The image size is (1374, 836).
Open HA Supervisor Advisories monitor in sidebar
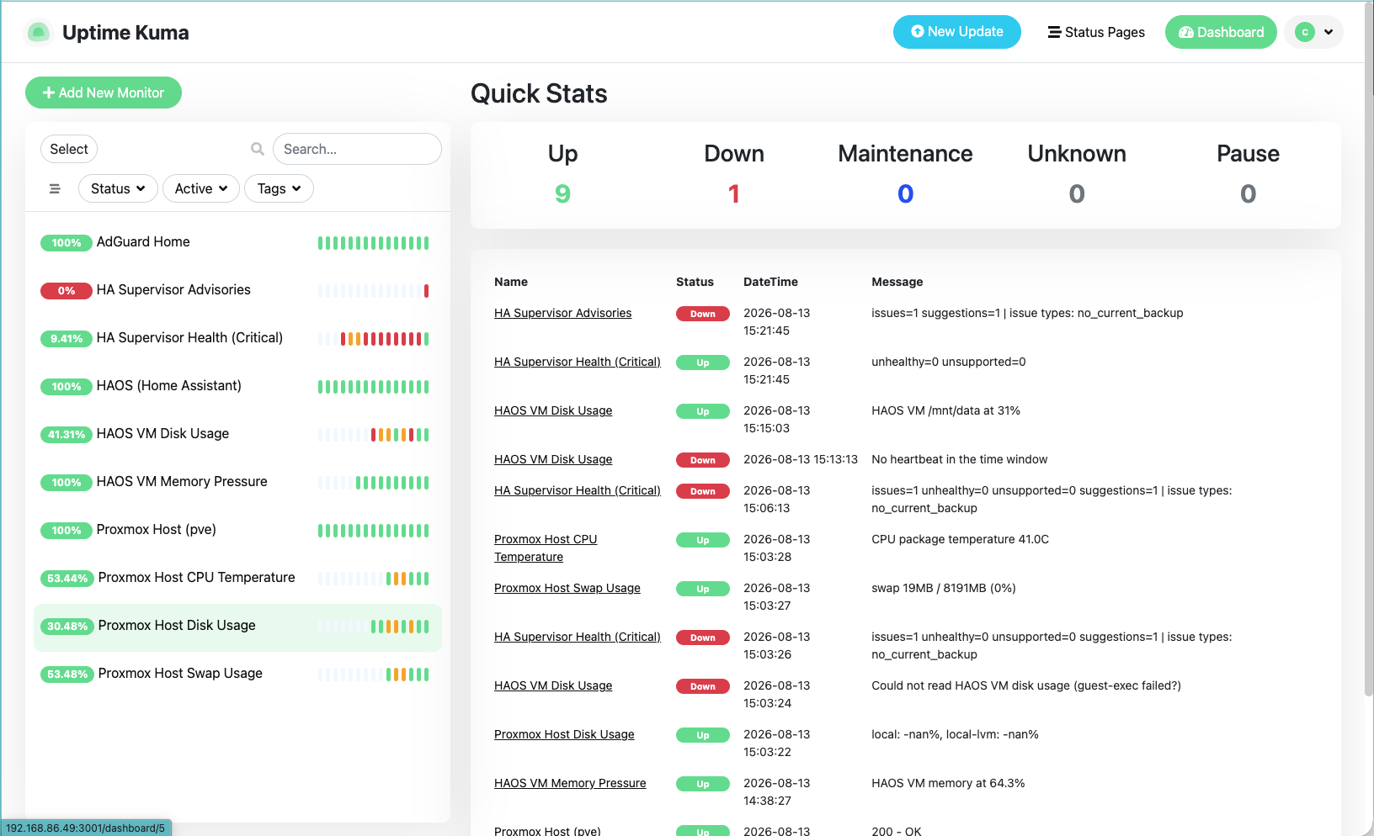click(237, 291)
